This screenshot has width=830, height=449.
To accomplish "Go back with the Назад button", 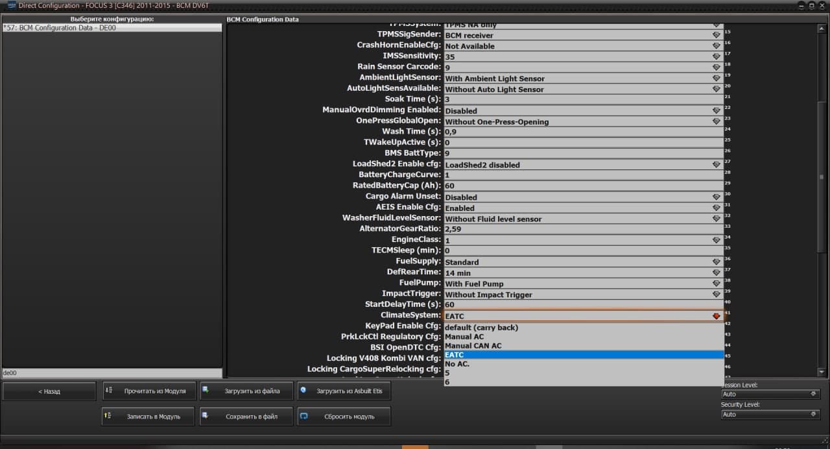I will click(49, 391).
